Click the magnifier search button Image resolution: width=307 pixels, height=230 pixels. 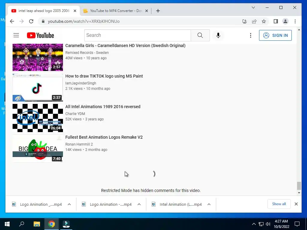(x=200, y=35)
